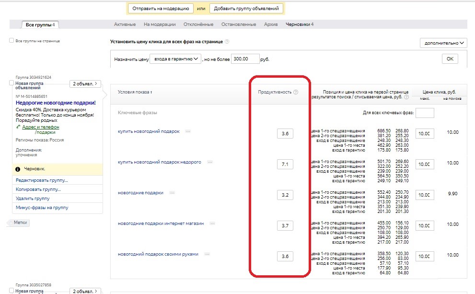Expand дополнительно dropdown

(443, 43)
